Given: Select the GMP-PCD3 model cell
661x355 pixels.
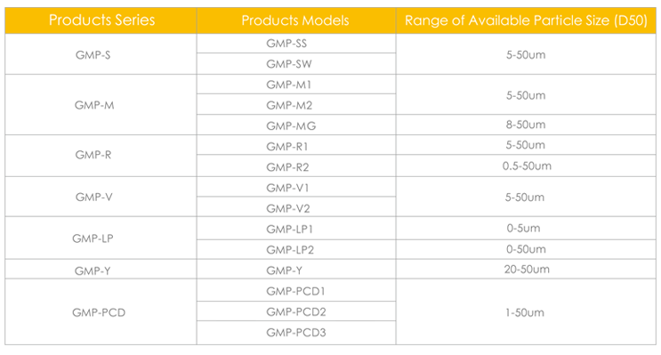Looking at the screenshot, I should click(x=296, y=333).
